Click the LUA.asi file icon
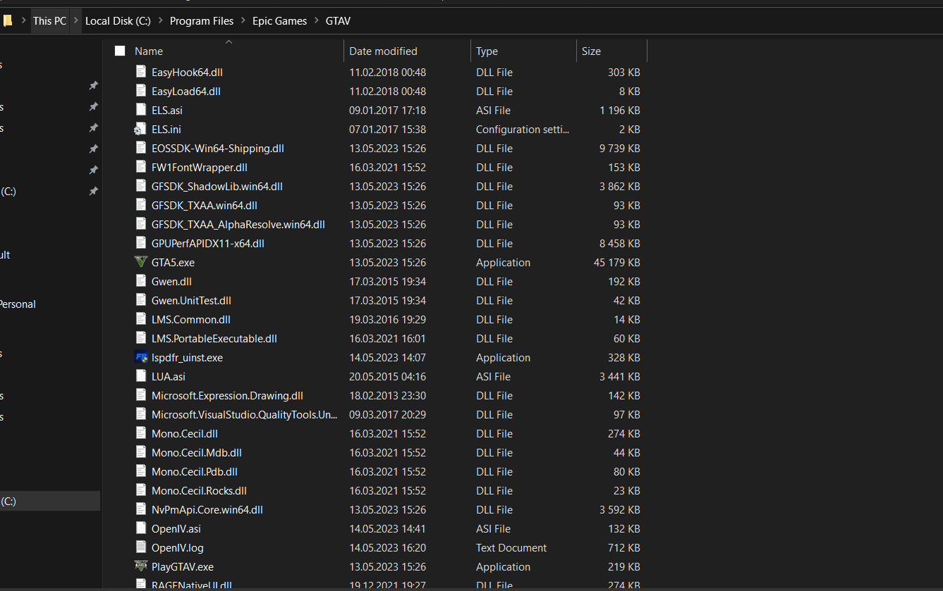 click(x=140, y=376)
